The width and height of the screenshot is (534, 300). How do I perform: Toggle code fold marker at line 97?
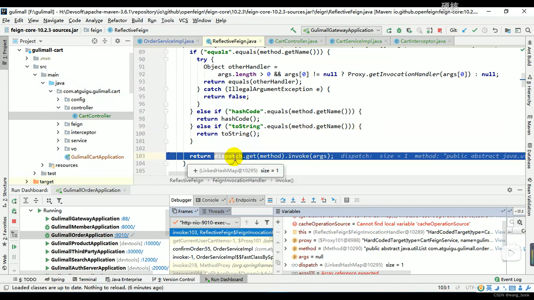coord(166,111)
